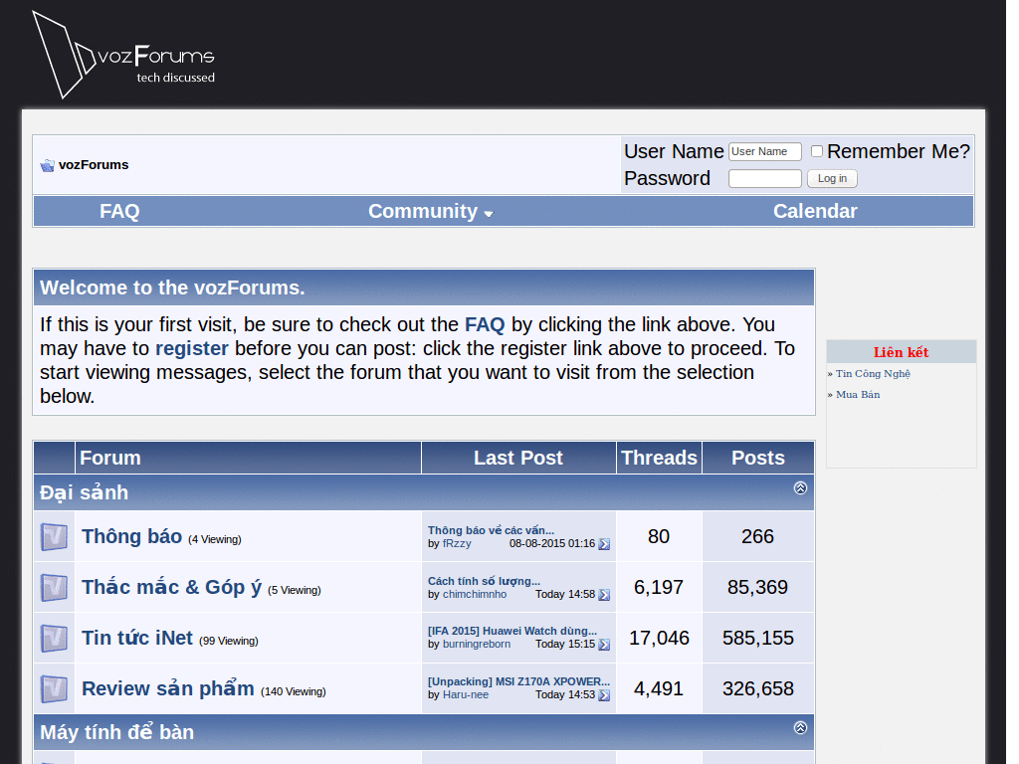Click the folder icon beside vozForums breadcrumb
The image size is (1019, 764).
pyautogui.click(x=47, y=166)
